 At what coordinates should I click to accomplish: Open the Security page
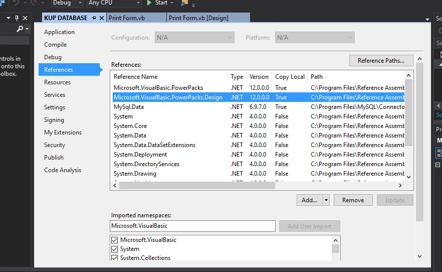(x=55, y=145)
